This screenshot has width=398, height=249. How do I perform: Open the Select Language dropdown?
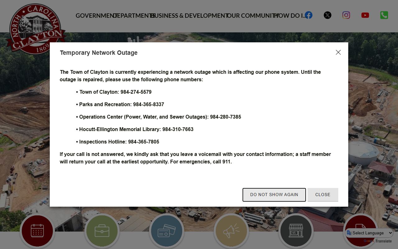tap(369, 233)
